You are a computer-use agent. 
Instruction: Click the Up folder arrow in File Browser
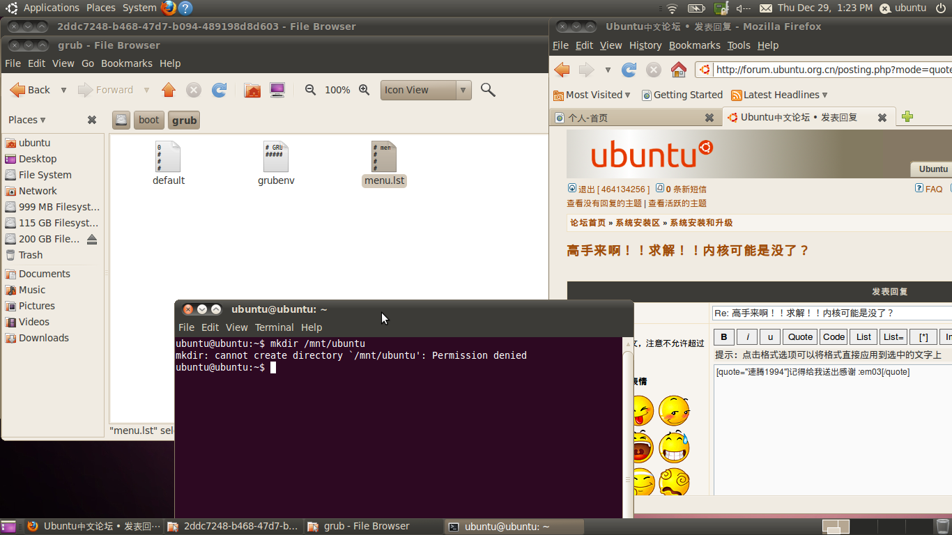[x=168, y=90]
